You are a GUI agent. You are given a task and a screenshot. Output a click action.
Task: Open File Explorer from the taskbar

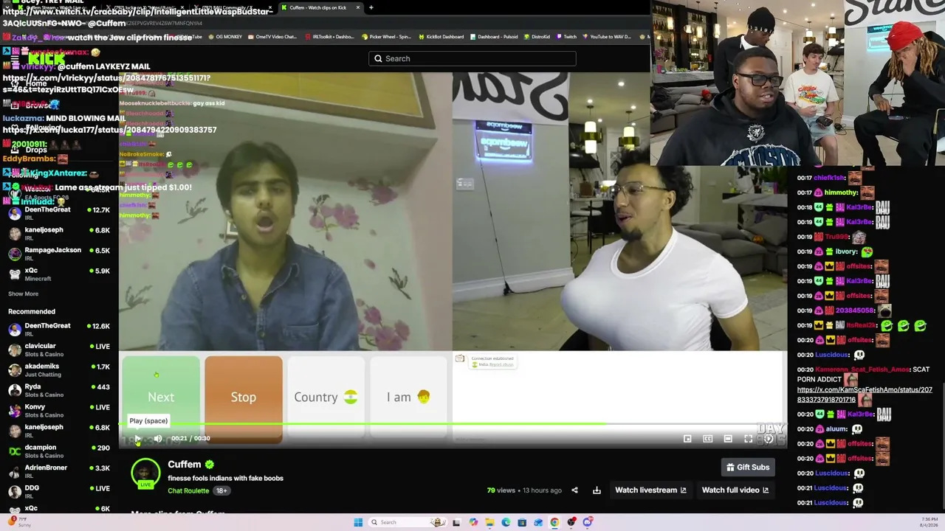click(x=489, y=522)
